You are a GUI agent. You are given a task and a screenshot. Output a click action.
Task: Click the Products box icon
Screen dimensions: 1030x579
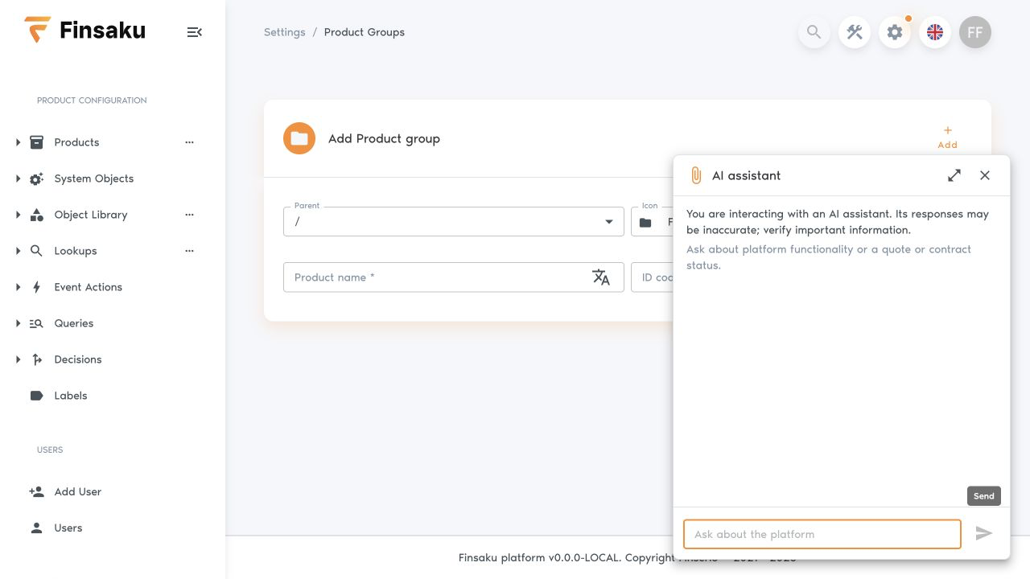coord(36,142)
